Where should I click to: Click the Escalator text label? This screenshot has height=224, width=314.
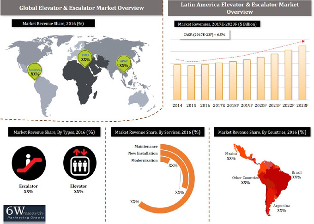[x=29, y=186]
